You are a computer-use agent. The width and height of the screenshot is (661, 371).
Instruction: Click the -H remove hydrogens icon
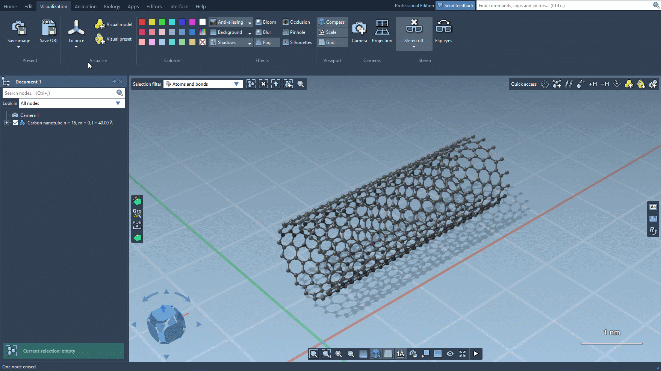pyautogui.click(x=605, y=84)
